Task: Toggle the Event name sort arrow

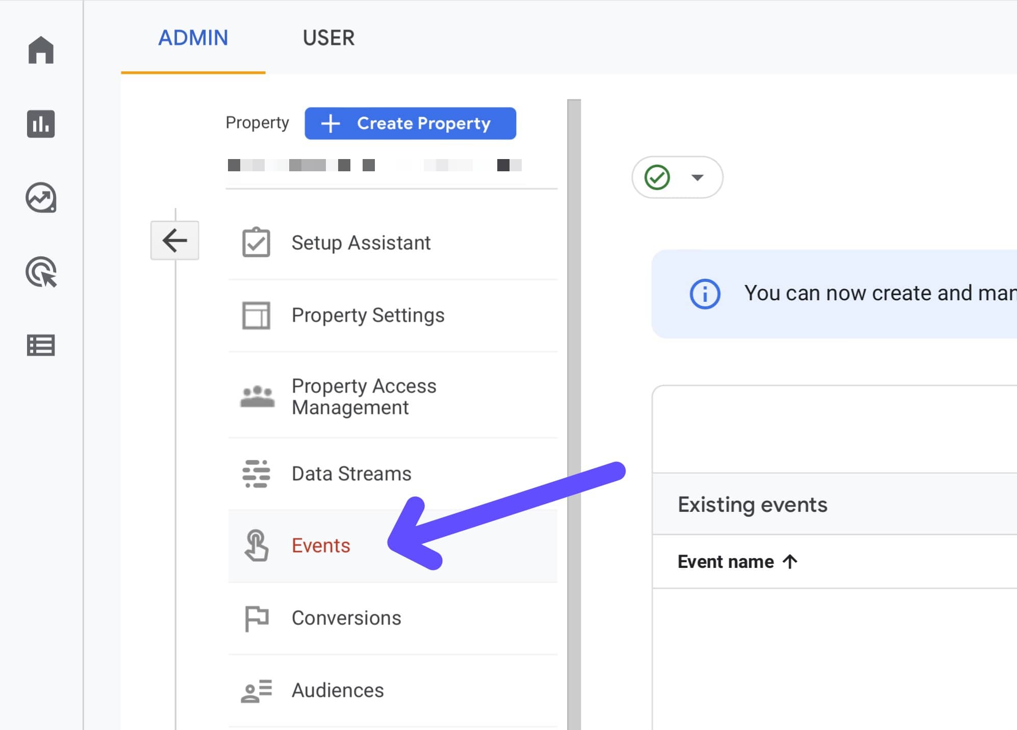Action: tap(790, 561)
